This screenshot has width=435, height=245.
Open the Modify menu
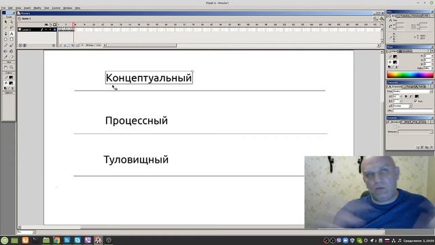tap(37, 7)
